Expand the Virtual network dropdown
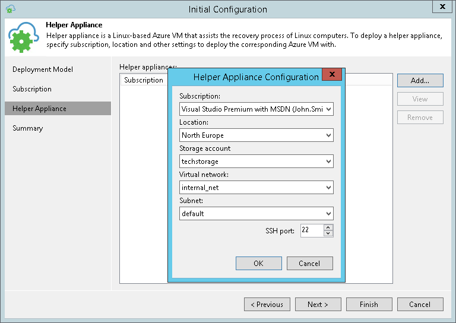This screenshot has width=456, height=323. [x=256, y=188]
